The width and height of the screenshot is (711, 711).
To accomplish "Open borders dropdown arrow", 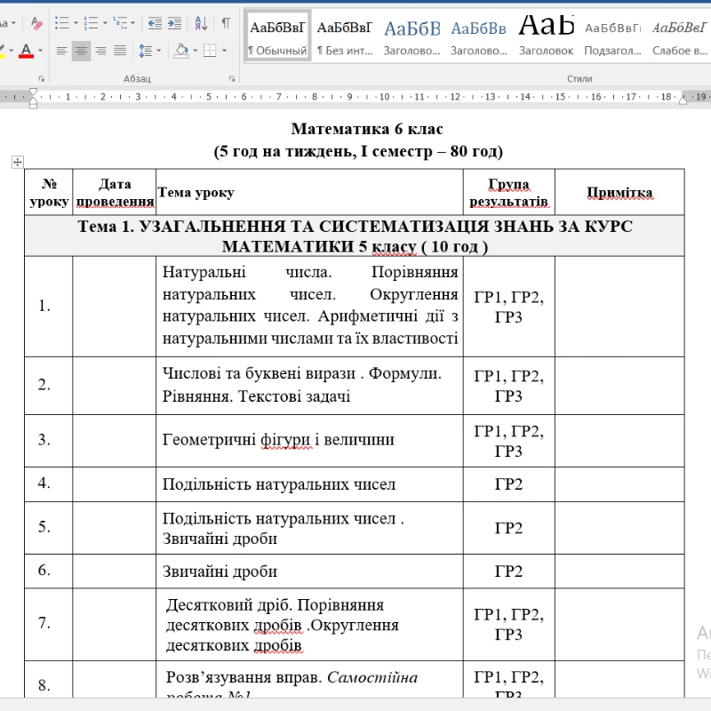I will (224, 51).
